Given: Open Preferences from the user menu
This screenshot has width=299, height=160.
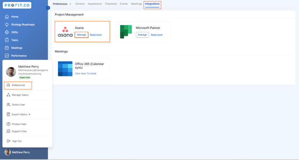Looking at the screenshot, I should click(18, 85).
